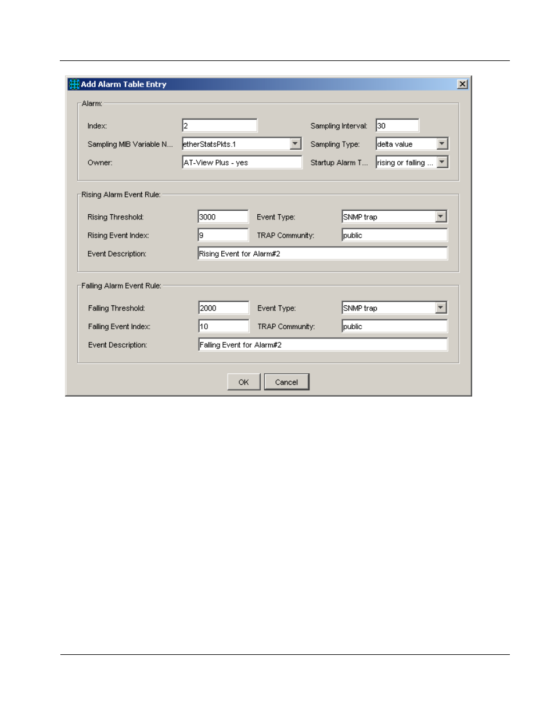Click the Rising Event Index field
The width and height of the screenshot is (554, 717).
coord(223,235)
